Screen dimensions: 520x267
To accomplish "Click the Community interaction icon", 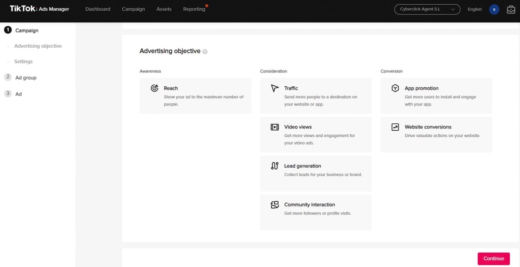I will tap(274, 204).
